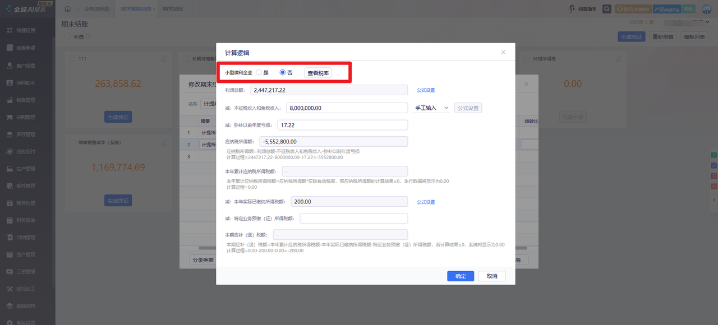Click the top-bar search icon
This screenshot has height=325, width=718.
[x=607, y=9]
